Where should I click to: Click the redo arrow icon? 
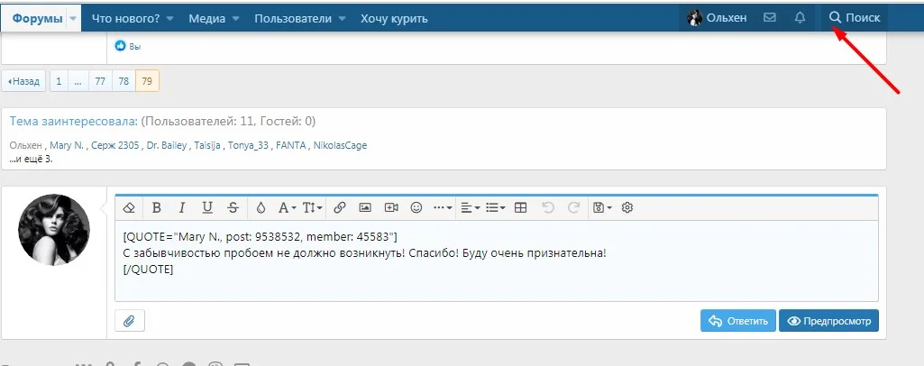pos(573,207)
